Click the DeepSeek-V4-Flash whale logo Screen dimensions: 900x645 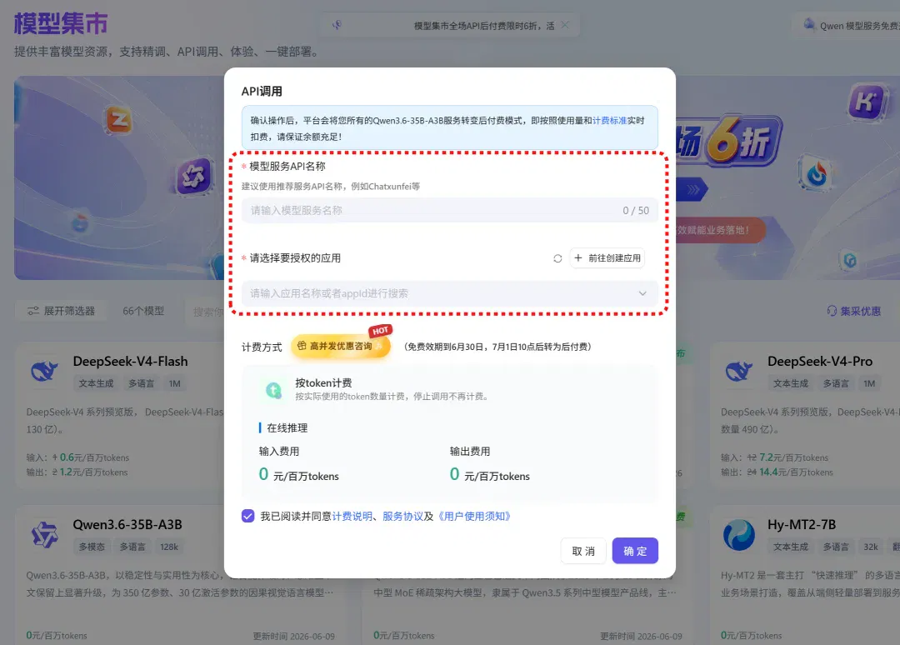(44, 372)
